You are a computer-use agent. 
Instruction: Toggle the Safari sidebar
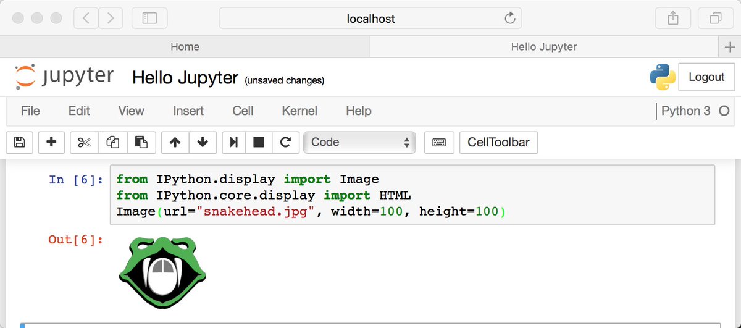(x=149, y=19)
